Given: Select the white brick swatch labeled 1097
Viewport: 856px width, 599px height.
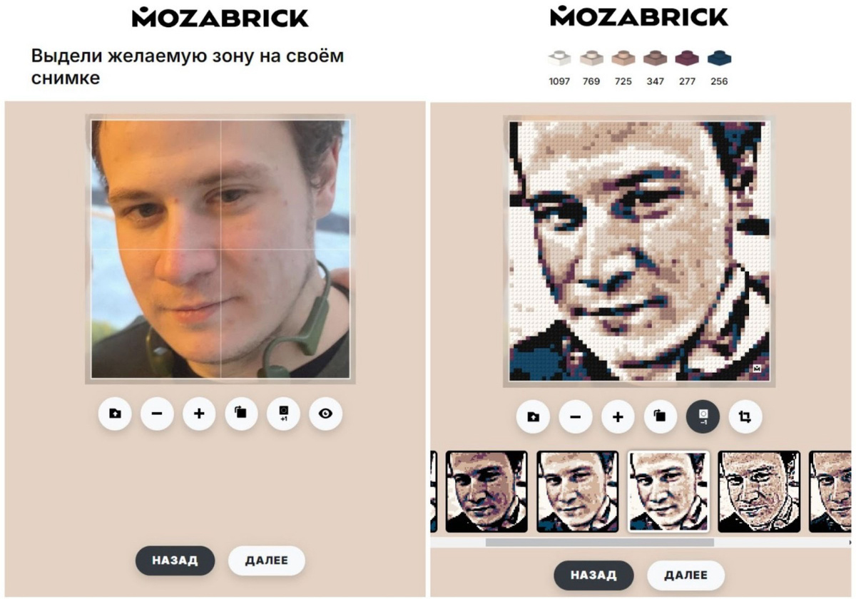Looking at the screenshot, I should (559, 58).
